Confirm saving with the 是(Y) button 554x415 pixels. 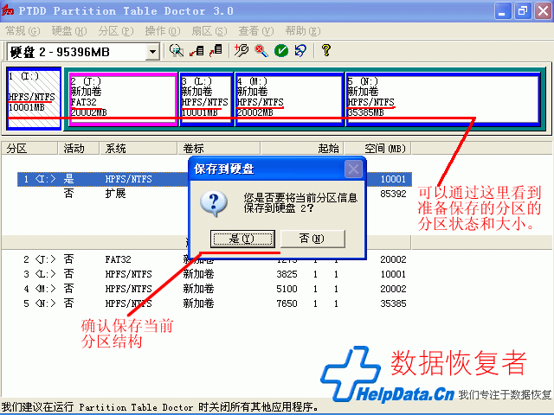242,239
